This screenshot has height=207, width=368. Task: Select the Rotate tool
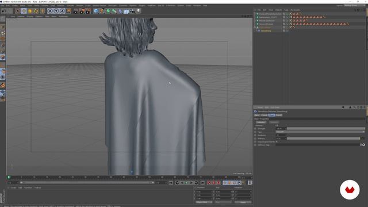pos(36,11)
